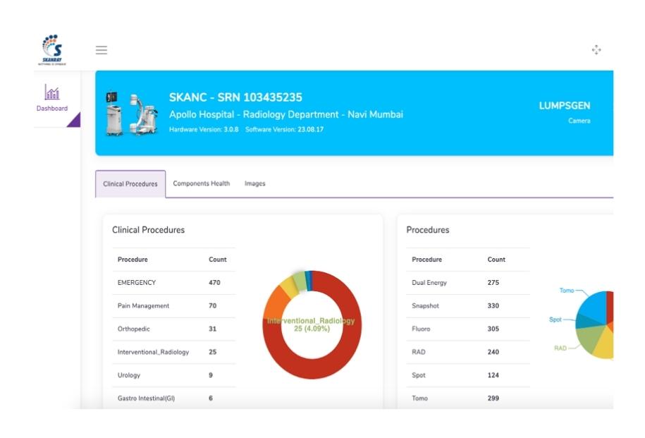Click the Dual Energy count 275

pos(493,282)
